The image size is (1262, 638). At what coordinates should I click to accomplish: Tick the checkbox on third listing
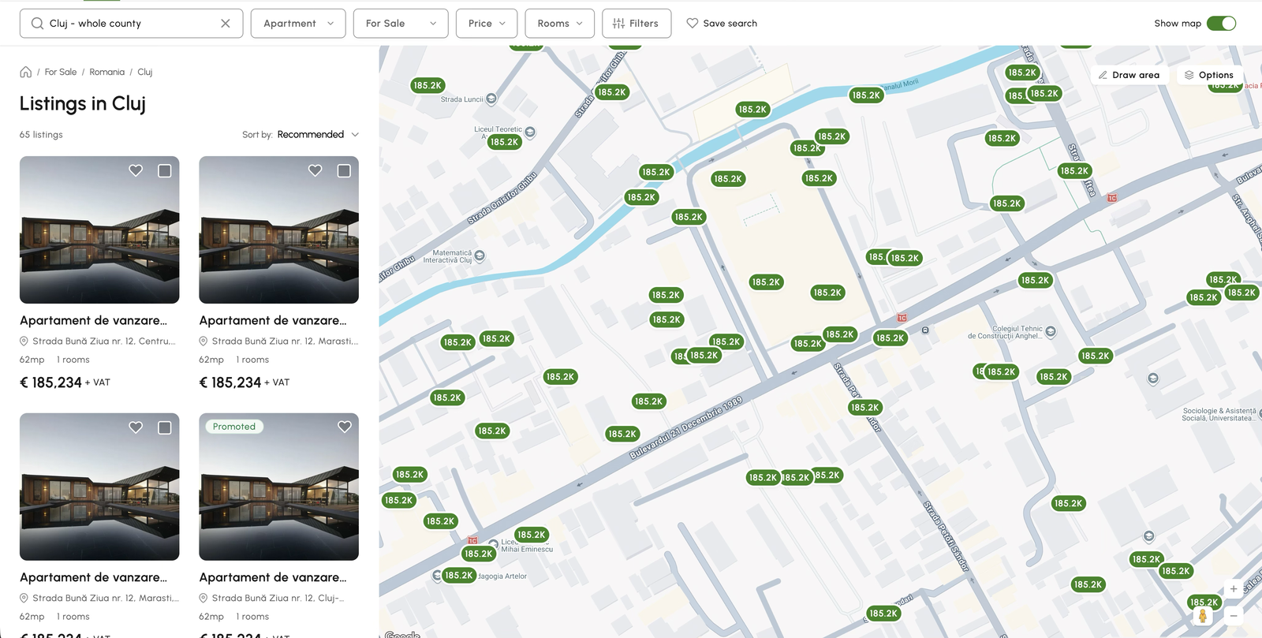point(165,427)
